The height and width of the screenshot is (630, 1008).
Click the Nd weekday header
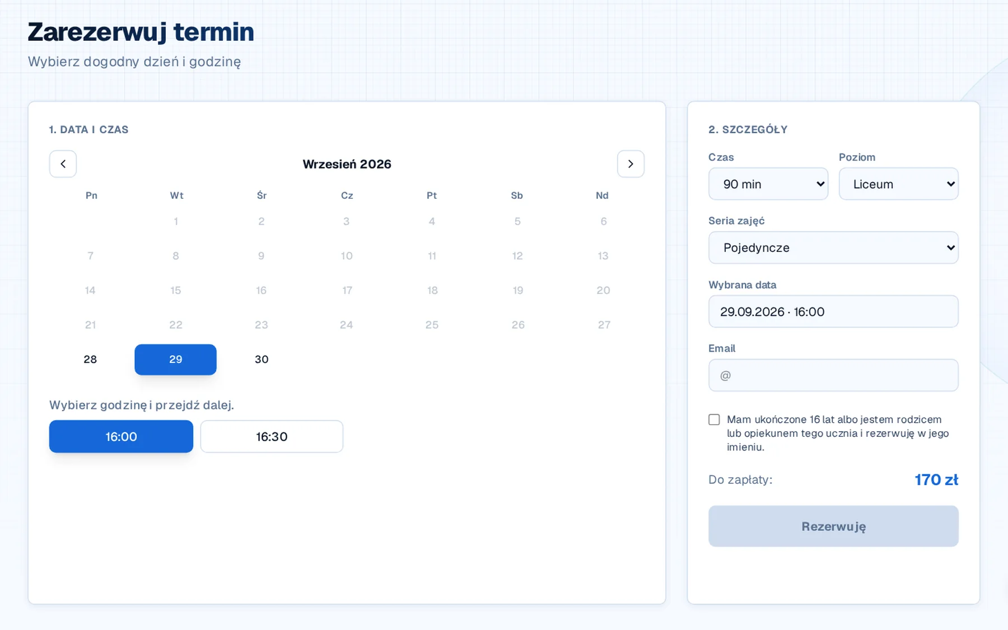[602, 195]
